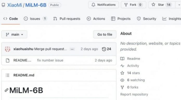Open the dropdown arrow next to Star

[x=179, y=5]
